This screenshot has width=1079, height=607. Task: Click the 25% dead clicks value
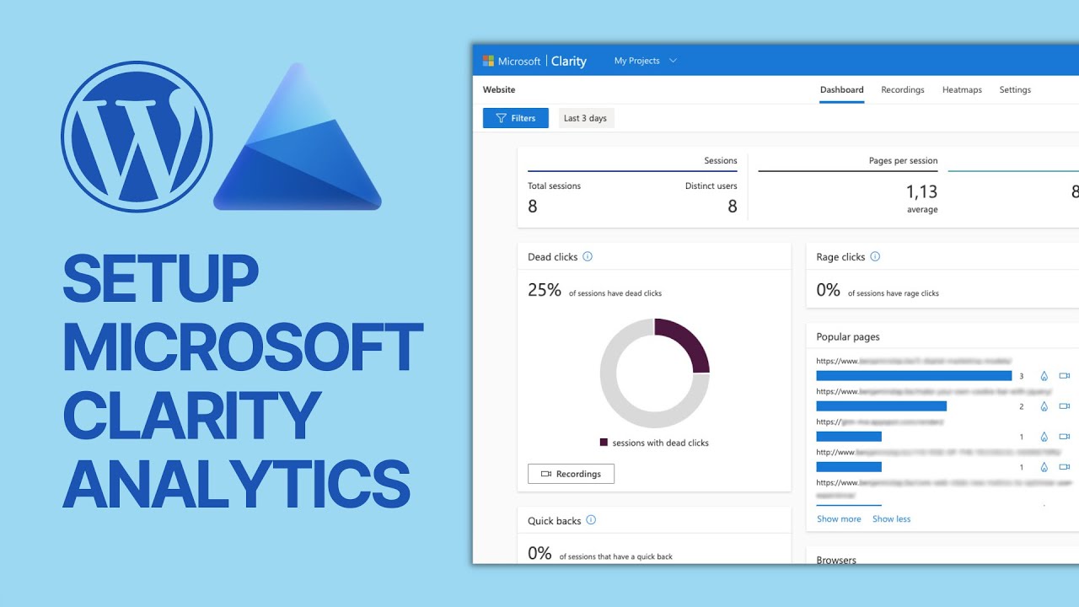545,290
